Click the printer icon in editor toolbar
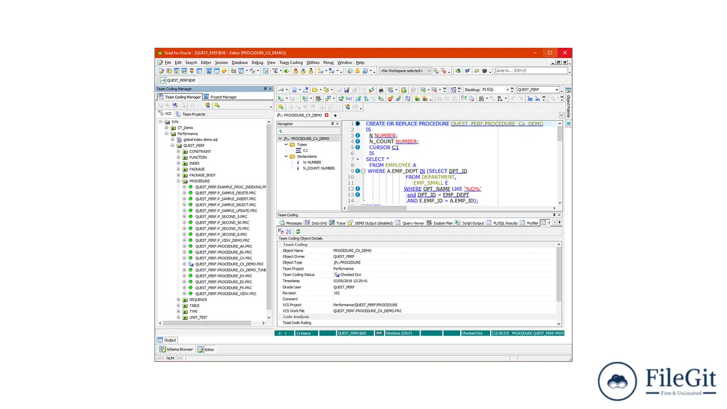The width and height of the screenshot is (727, 409). [381, 90]
